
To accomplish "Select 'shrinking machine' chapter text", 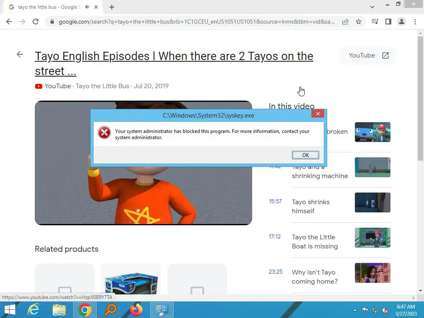I will tap(320, 176).
